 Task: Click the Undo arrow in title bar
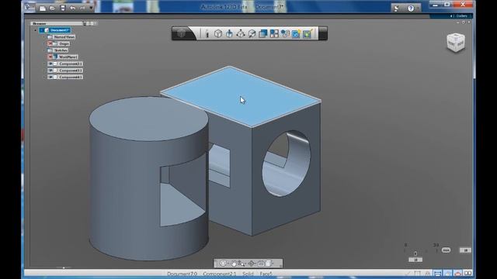point(72,8)
